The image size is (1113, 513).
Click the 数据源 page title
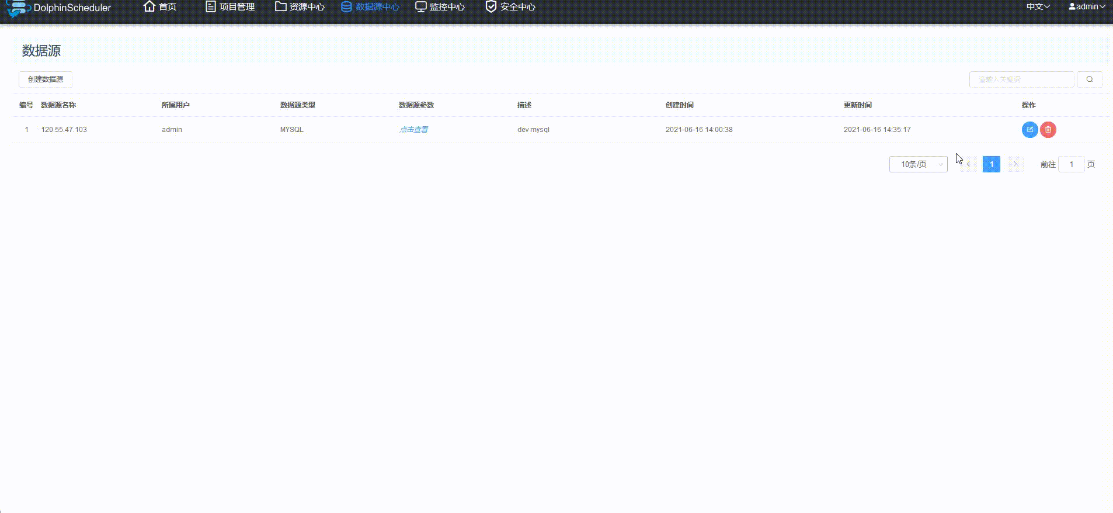[x=41, y=51]
